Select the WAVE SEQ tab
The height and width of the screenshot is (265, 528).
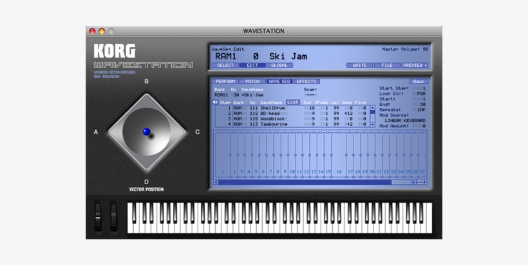279,81
